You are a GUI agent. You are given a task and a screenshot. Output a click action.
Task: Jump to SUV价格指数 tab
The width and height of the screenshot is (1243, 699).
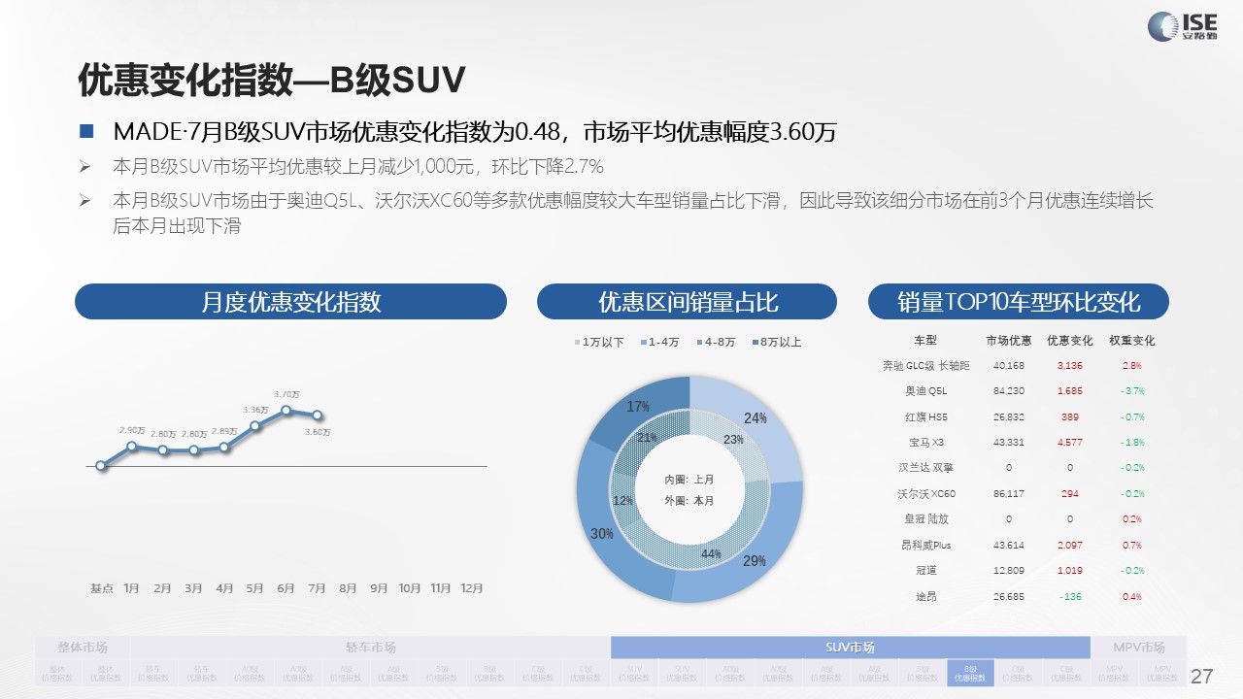[x=634, y=673]
